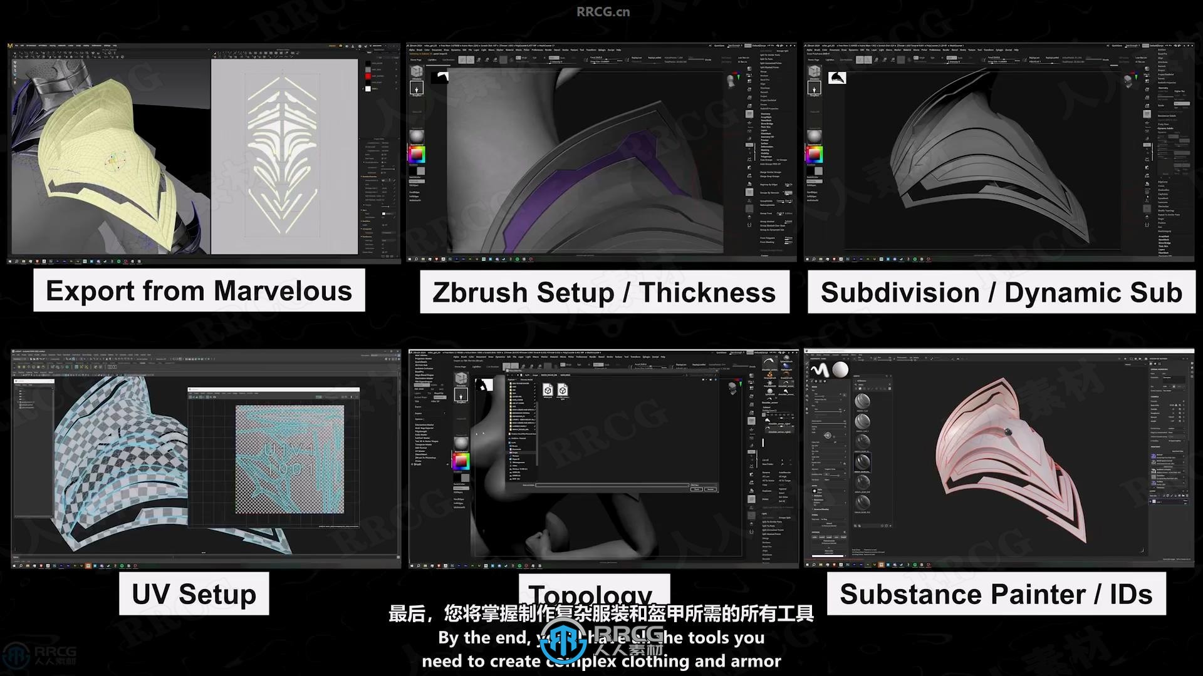Click the camera head gizmo in Zbrush Setup viewport
The width and height of the screenshot is (1203, 676).
tap(732, 81)
